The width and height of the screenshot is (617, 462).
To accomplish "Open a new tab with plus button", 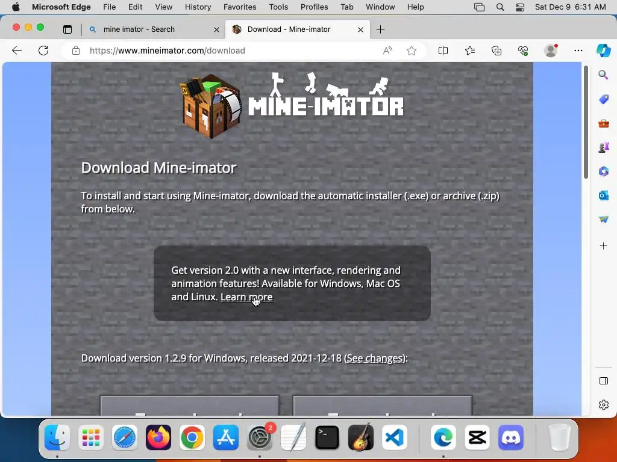I will (381, 29).
